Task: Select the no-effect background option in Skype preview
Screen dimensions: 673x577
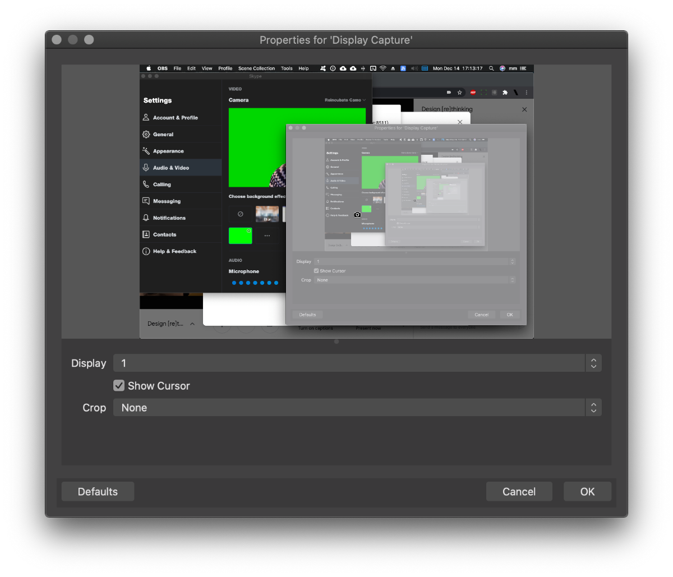Action: (241, 214)
